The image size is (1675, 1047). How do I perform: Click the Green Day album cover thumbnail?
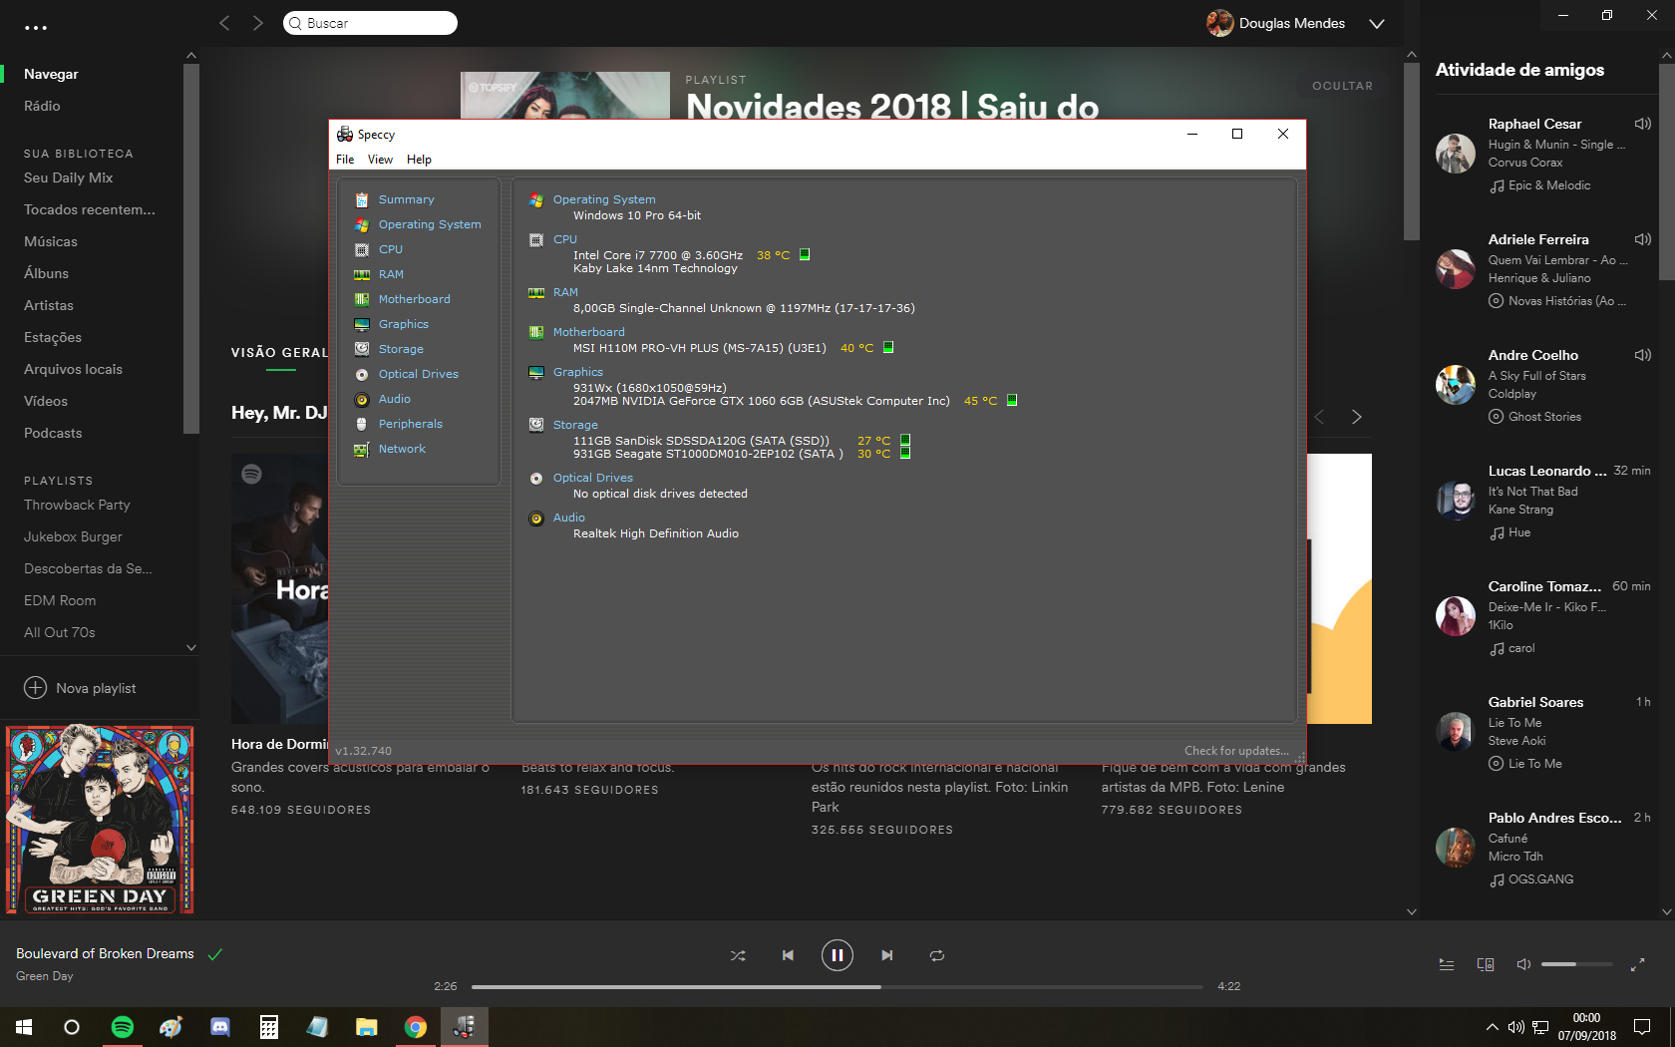tap(100, 820)
